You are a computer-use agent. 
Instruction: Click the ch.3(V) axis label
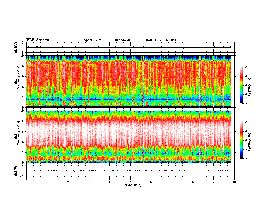click(16, 171)
